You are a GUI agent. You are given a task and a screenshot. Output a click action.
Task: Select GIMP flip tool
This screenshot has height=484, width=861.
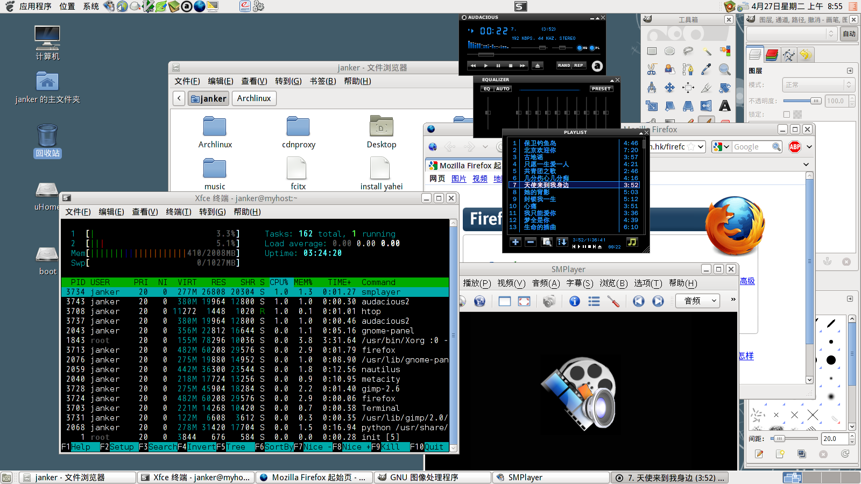707,106
